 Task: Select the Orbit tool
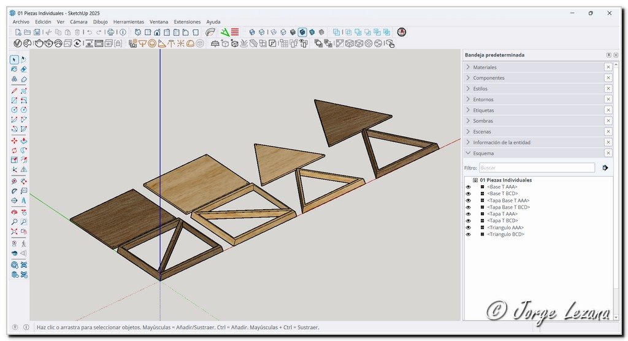point(14,212)
